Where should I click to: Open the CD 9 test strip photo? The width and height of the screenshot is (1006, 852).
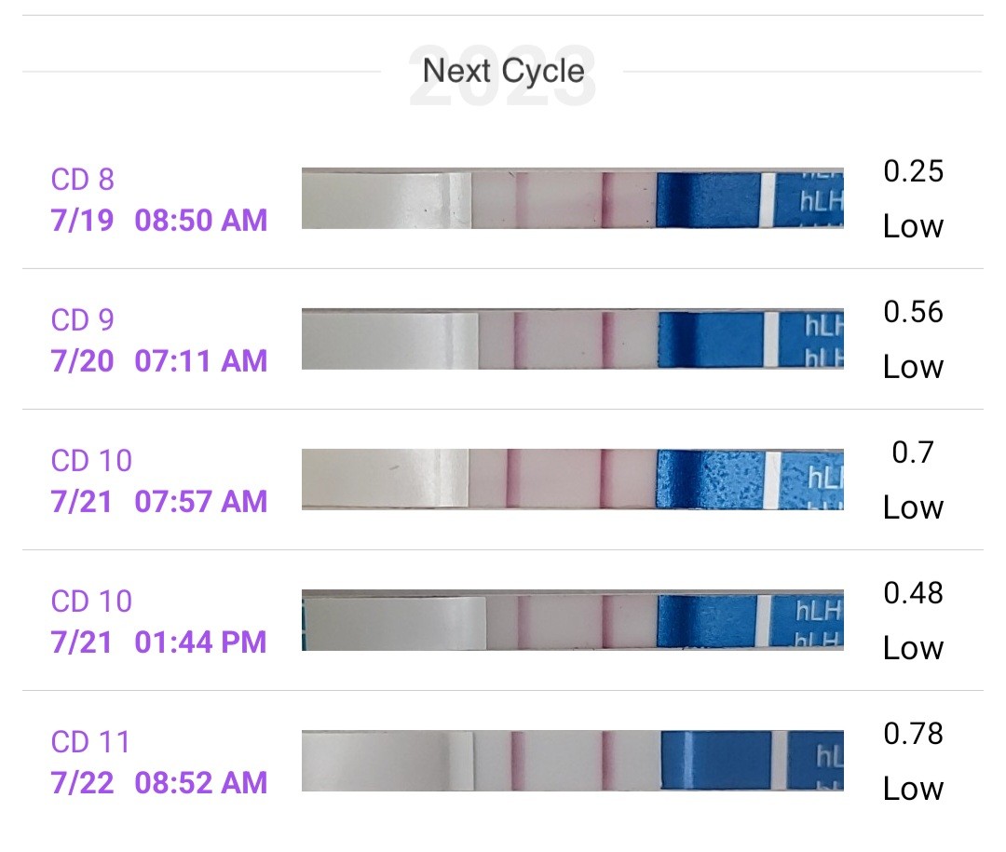click(x=572, y=339)
